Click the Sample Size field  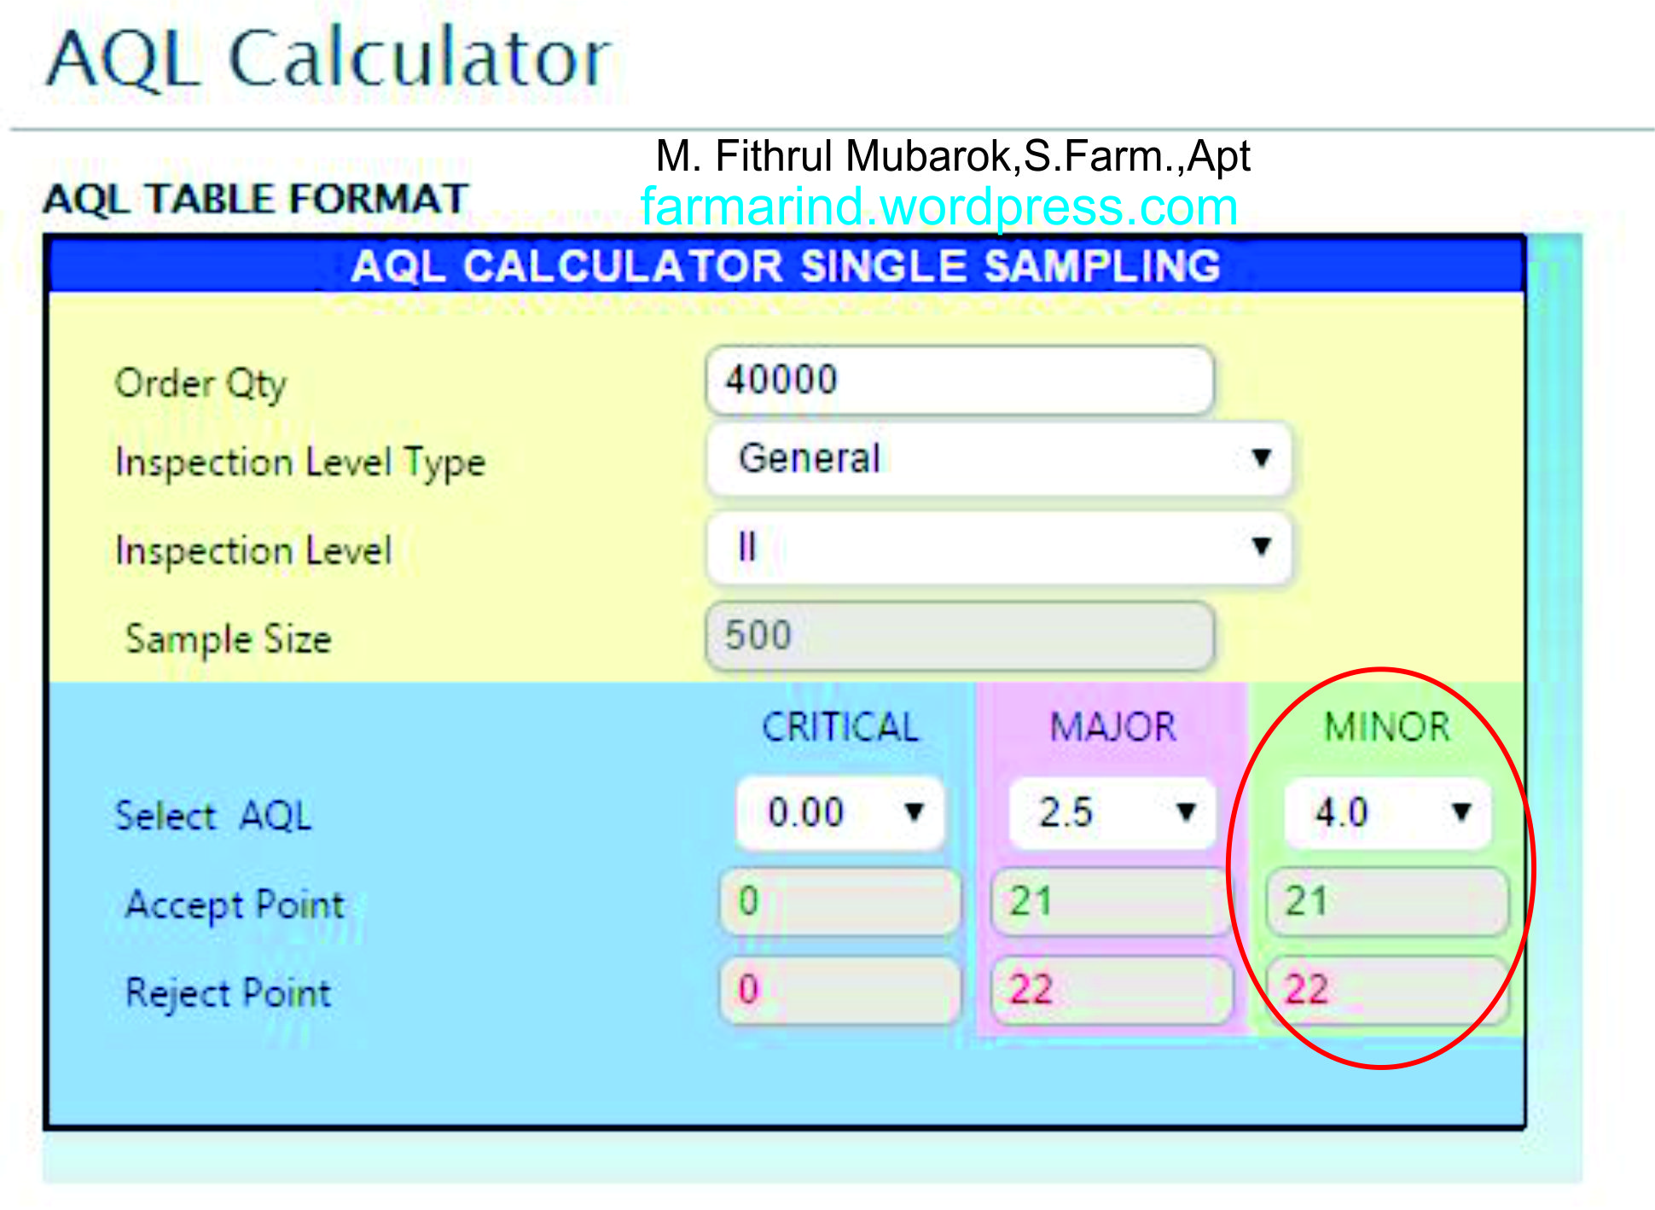click(959, 637)
